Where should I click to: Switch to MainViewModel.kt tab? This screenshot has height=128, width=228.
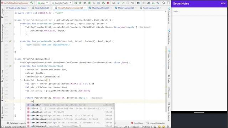pos(100,8)
